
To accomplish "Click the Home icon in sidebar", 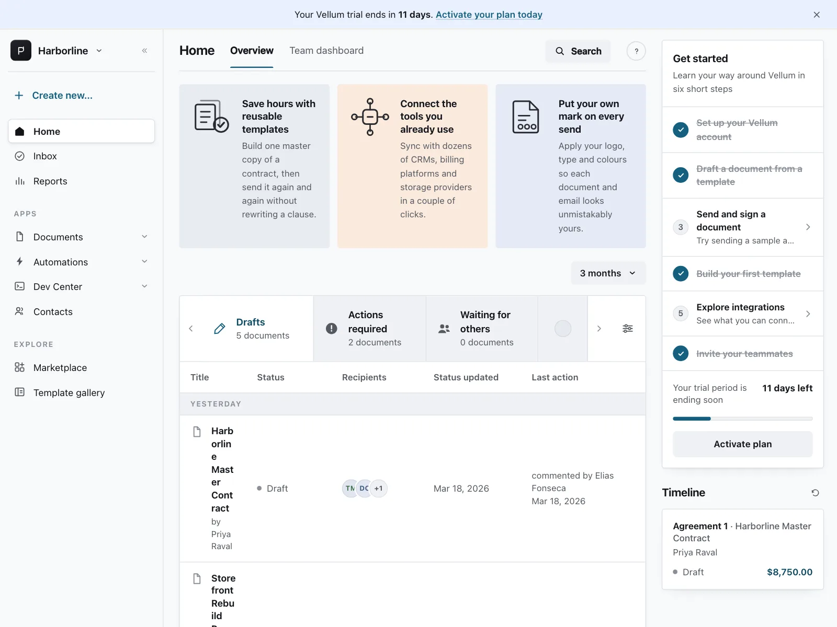I will point(20,132).
